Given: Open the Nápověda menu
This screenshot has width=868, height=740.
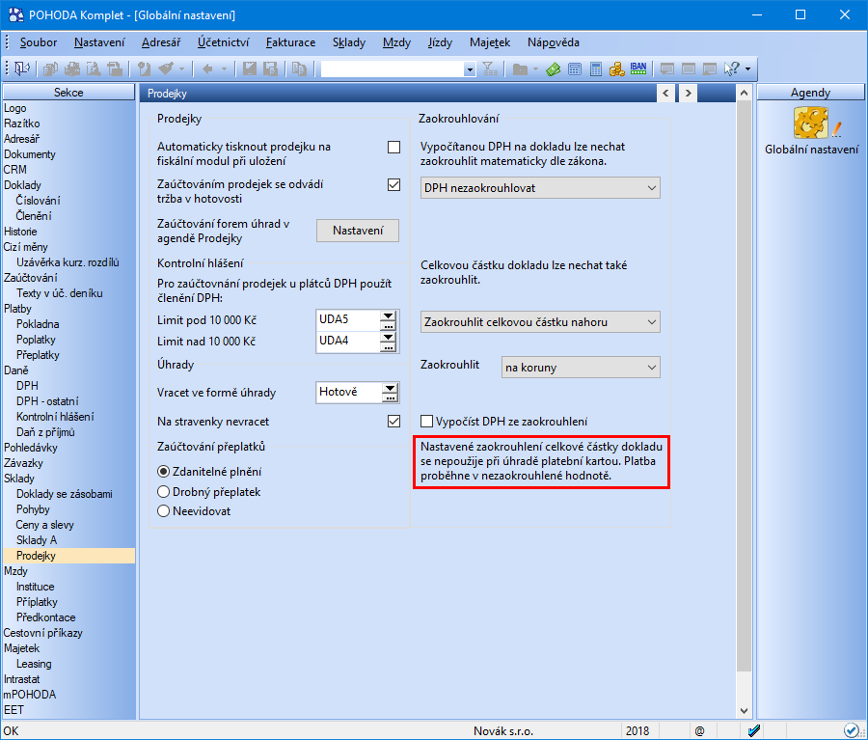Looking at the screenshot, I should coord(553,42).
